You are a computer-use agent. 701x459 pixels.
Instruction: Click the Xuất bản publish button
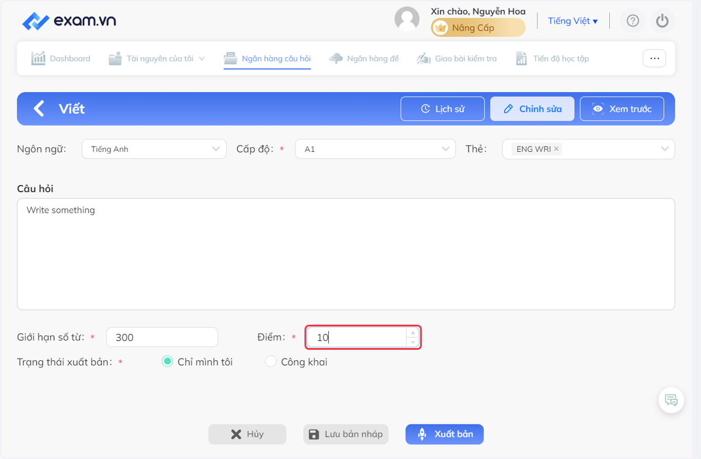tap(445, 434)
